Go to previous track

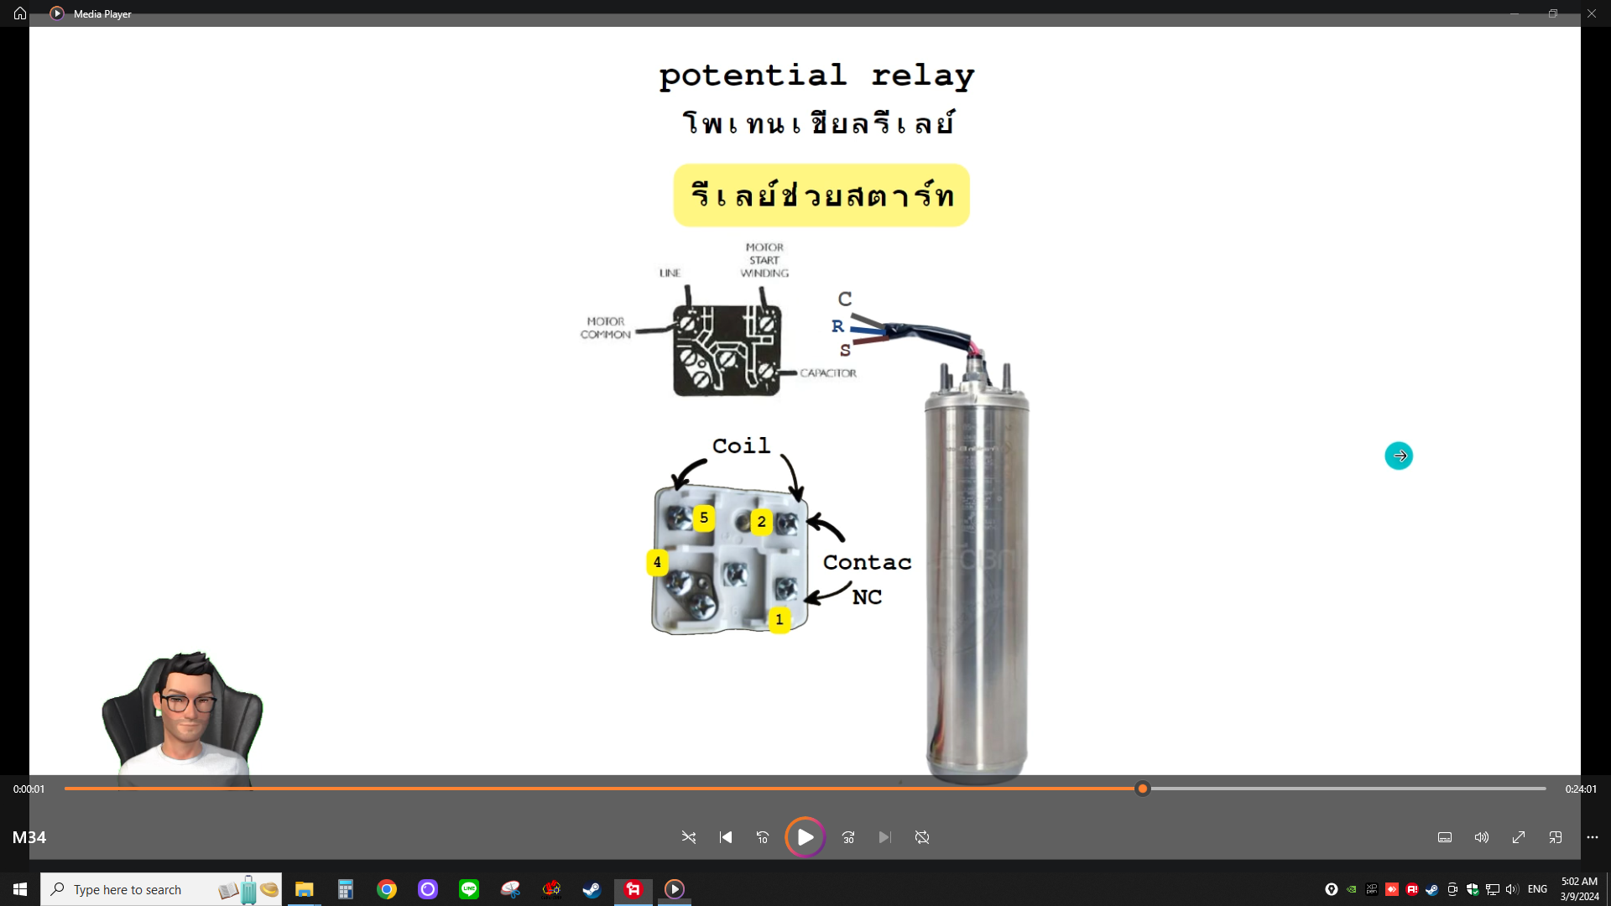tap(726, 837)
